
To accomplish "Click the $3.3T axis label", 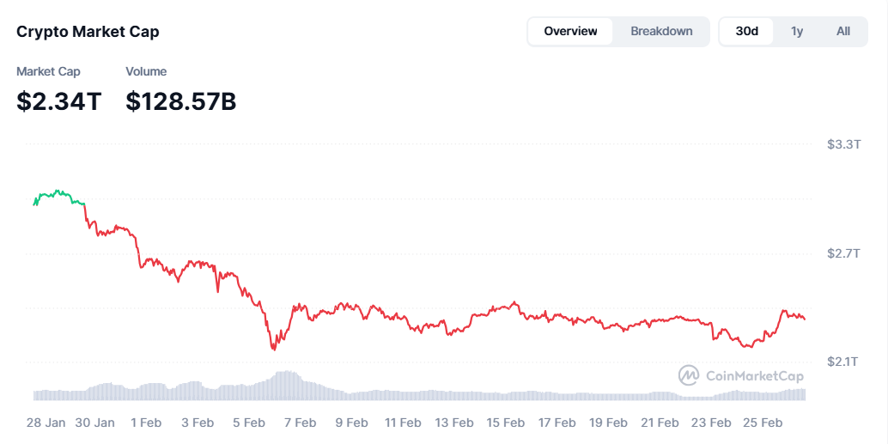I will [843, 144].
